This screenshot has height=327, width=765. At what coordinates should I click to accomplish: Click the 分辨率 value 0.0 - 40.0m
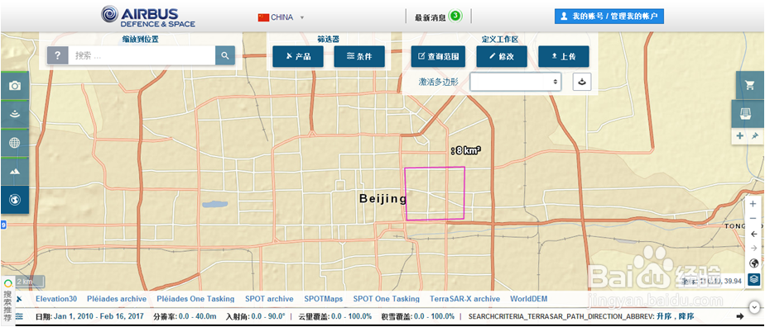tap(197, 316)
